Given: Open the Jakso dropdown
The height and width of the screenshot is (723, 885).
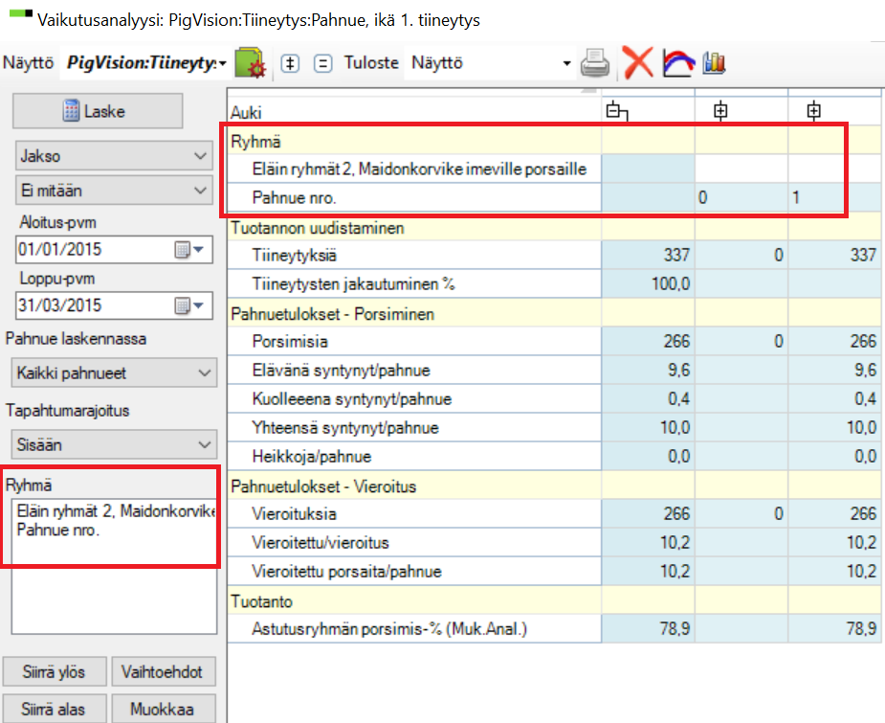Looking at the screenshot, I should [x=114, y=156].
